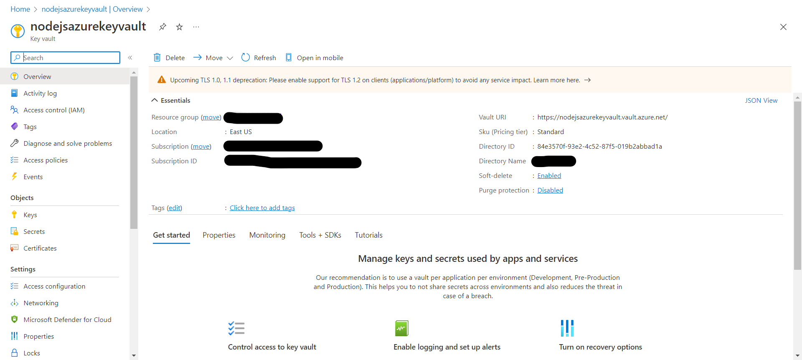This screenshot has width=802, height=360.
Task: Click the TLS deprecation warning triangle icon
Action: [162, 80]
